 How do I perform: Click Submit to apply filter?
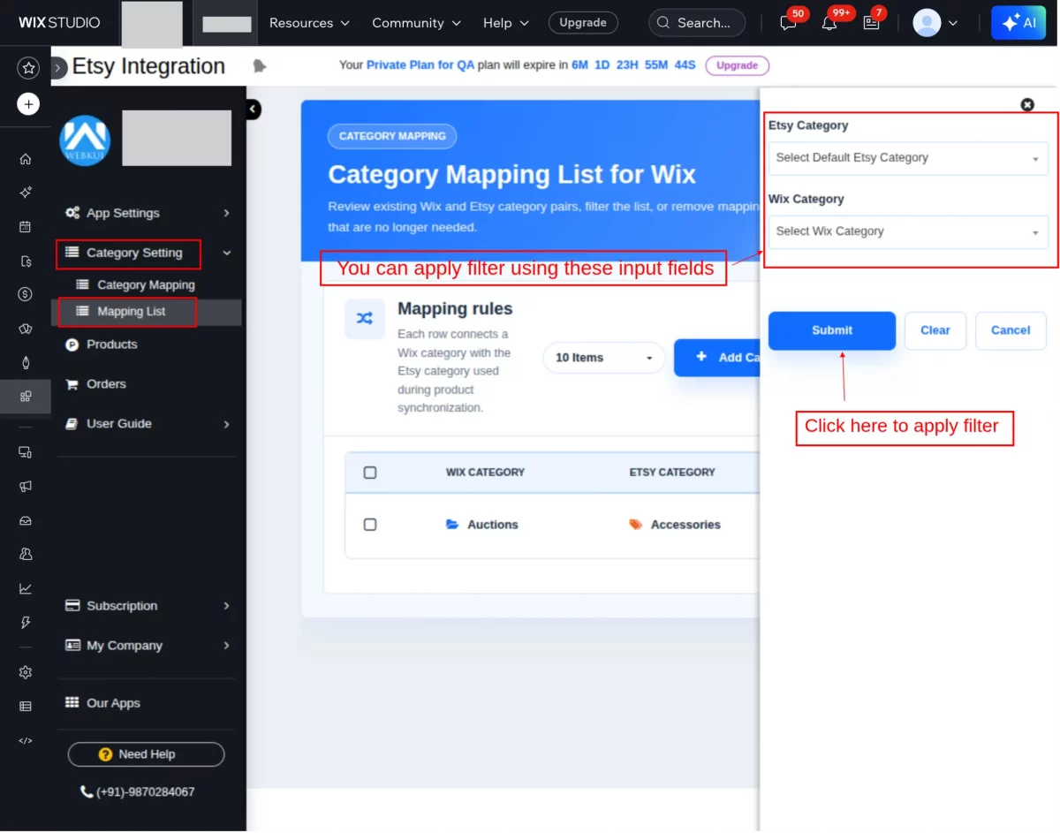coord(832,330)
